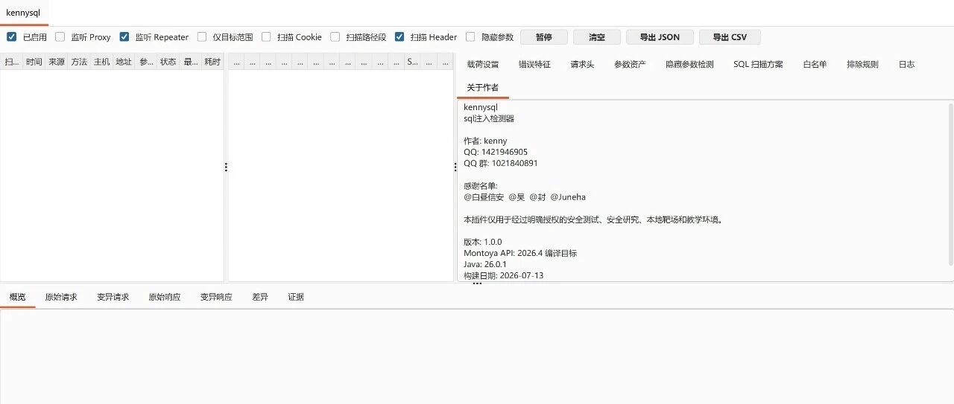Click the @Juneha name in thanks list
The width and height of the screenshot is (954, 404).
click(568, 197)
